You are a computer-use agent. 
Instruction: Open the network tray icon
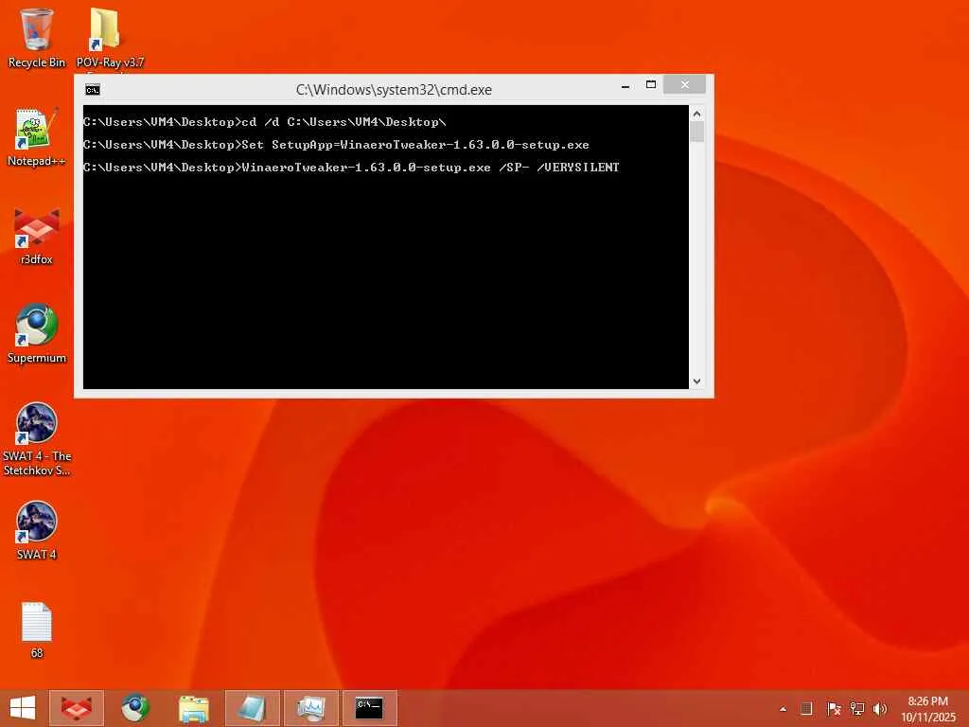click(857, 708)
